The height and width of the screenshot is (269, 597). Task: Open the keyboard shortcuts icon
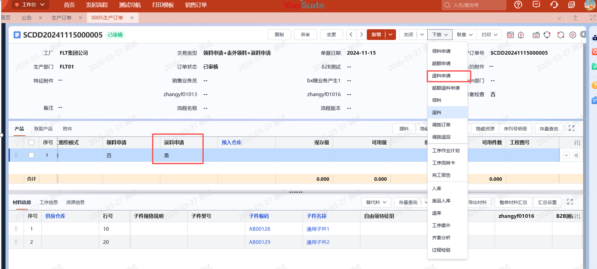click(x=536, y=35)
